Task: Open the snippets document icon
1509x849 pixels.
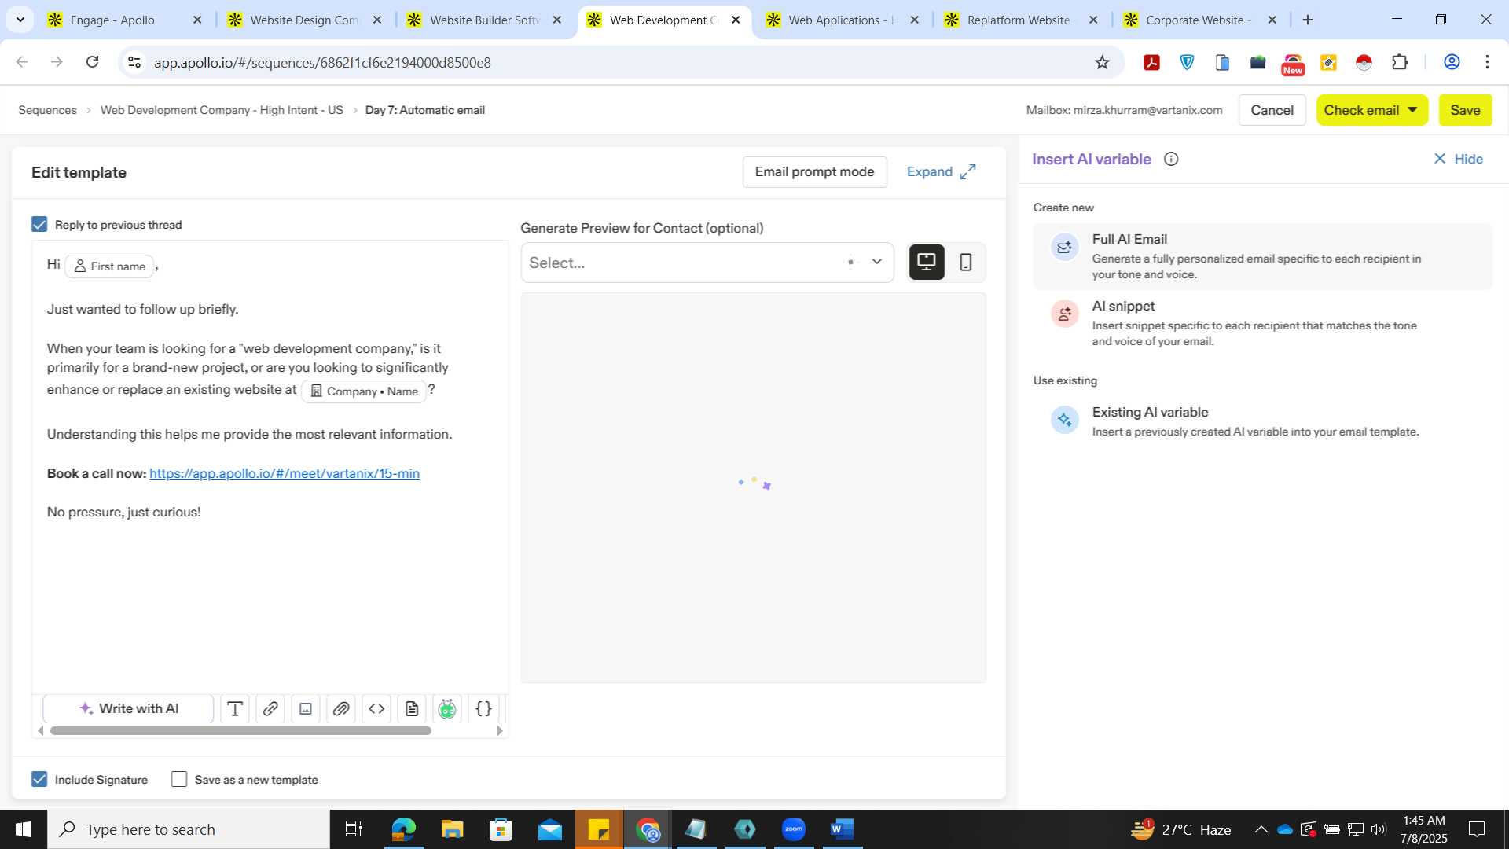Action: (x=412, y=709)
